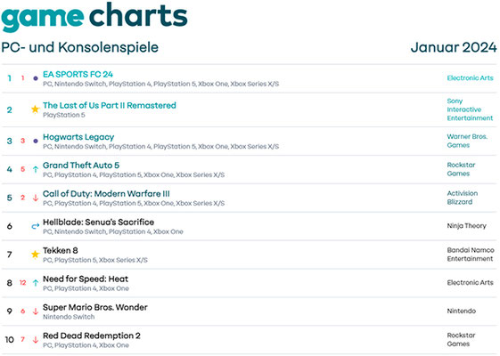Click the purple dot next to Hogwarts Legacy
This screenshot has width=500, height=356.
36,141
